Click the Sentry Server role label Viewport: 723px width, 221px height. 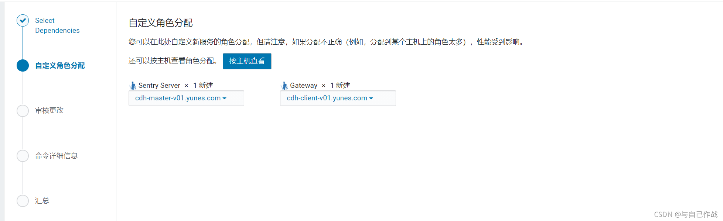point(159,86)
